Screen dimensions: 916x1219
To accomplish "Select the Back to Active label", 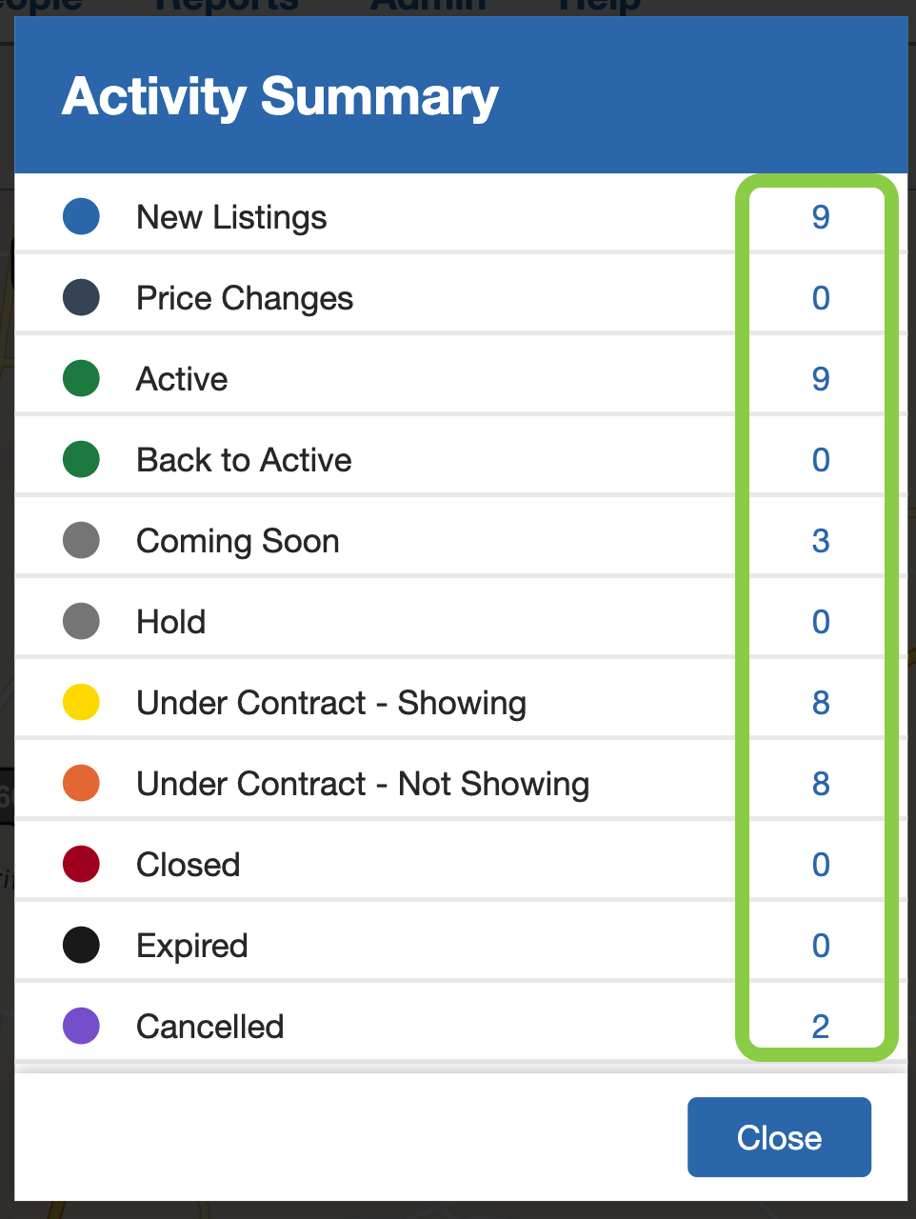I will (244, 460).
